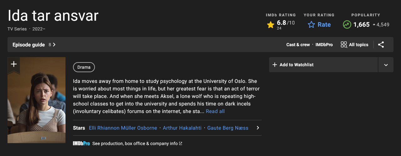Open Cast & crew
The height and width of the screenshot is (156, 401).
point(298,45)
